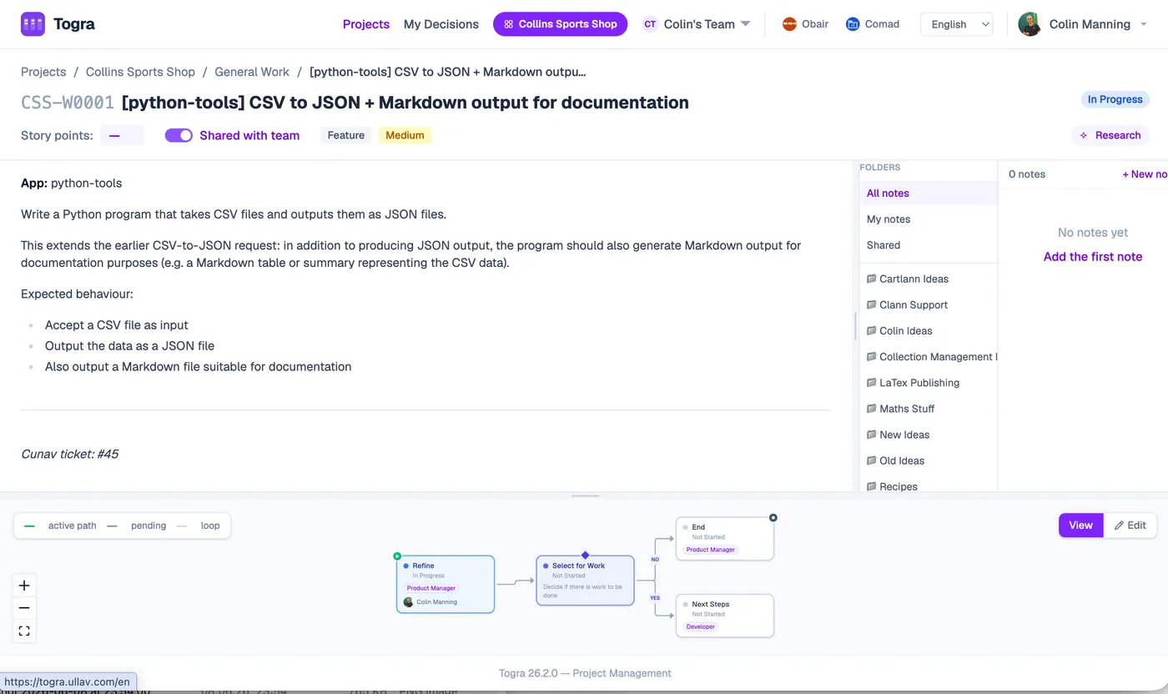This screenshot has height=694, width=1168.
Task: Select the Next Steps workflow node
Action: click(725, 616)
